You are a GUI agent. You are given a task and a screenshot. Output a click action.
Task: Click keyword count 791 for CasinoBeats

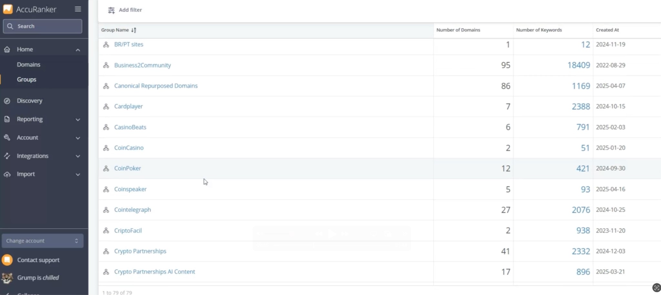[583, 127]
